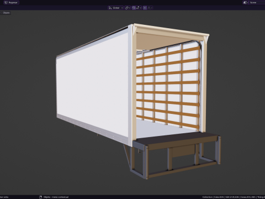This screenshot has width=265, height=199.
Task: Open the scene browse dropdown icon
Action: coord(246,3)
